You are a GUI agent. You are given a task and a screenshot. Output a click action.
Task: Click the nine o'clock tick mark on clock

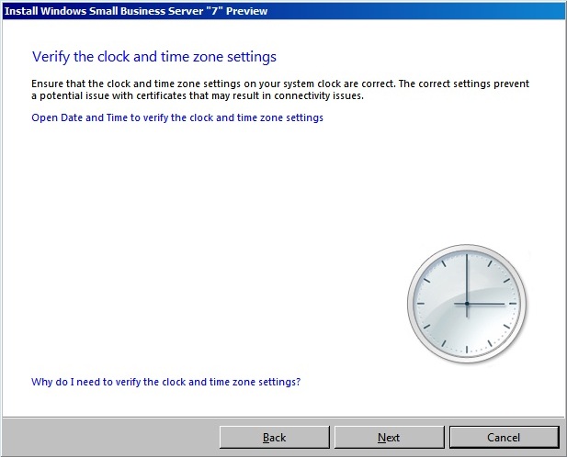421,304
